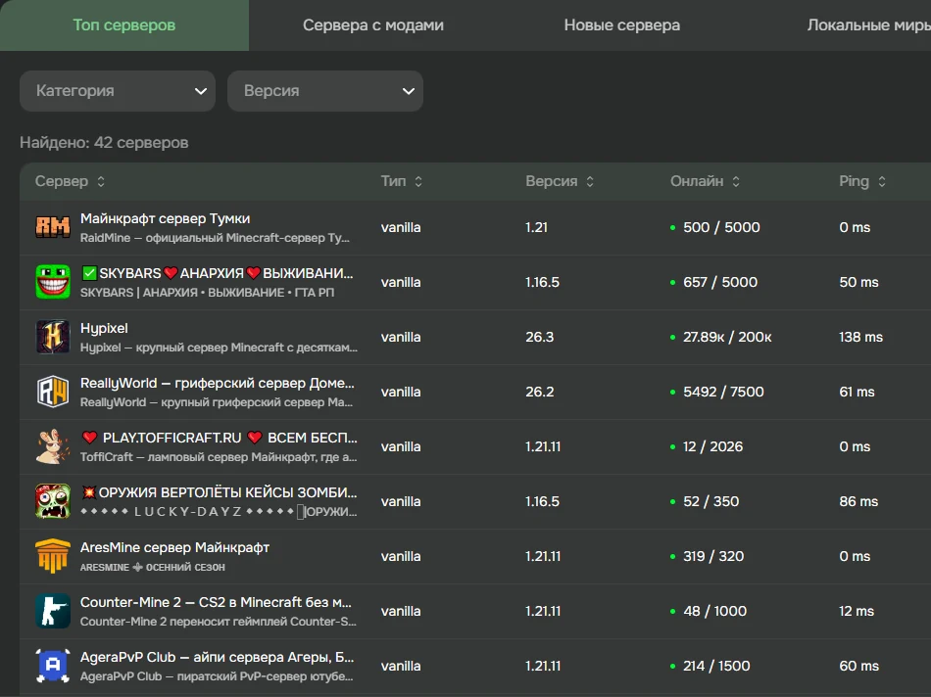Open the Майнкрафт сервер Тумки title link
This screenshot has width=931, height=697.
(165, 218)
